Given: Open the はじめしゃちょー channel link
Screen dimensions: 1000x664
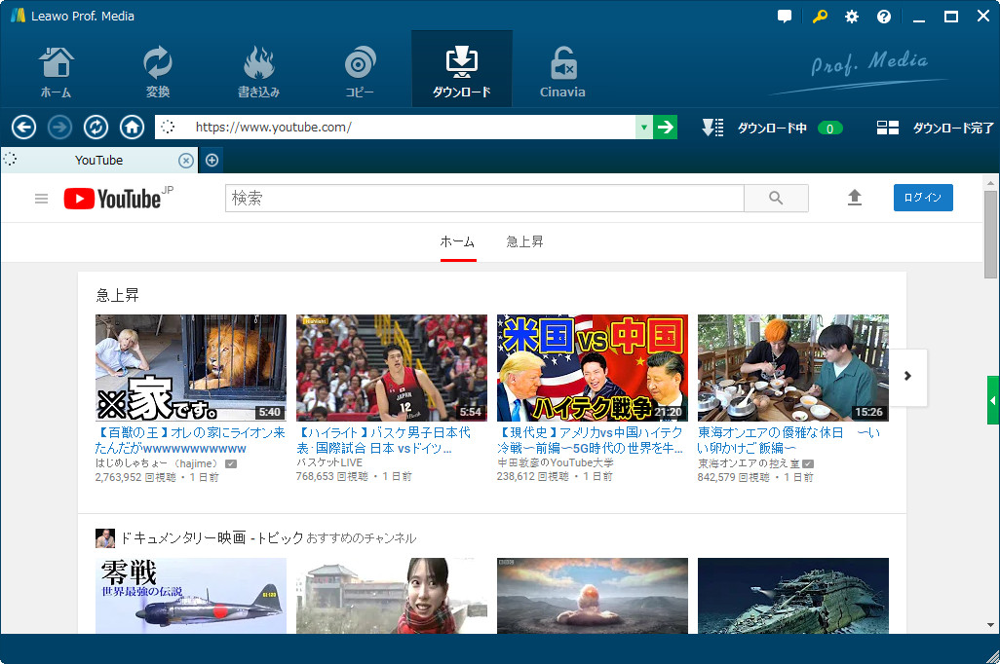Looking at the screenshot, I should [157, 463].
